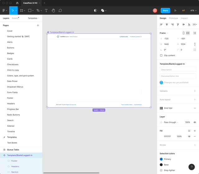199x174 pixels.
Task: Enable the Clip content checkbox
Action: (x=161, y=55)
